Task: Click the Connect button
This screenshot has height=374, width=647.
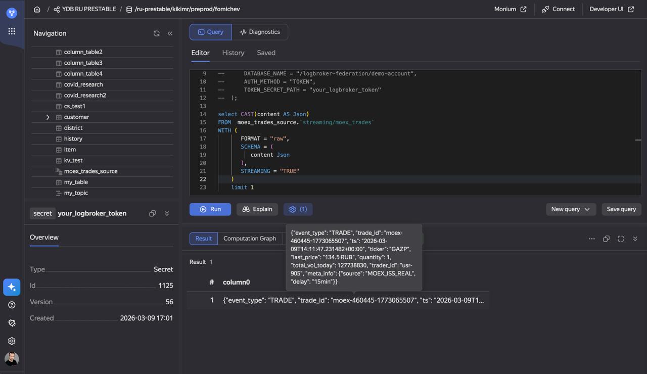Action: (x=558, y=9)
